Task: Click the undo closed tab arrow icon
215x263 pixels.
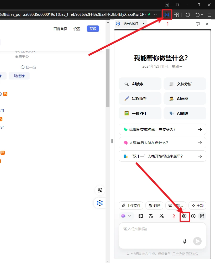Action: (x=197, y=15)
